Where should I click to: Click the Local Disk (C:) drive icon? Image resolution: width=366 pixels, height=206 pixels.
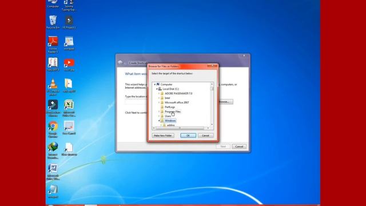(x=160, y=89)
